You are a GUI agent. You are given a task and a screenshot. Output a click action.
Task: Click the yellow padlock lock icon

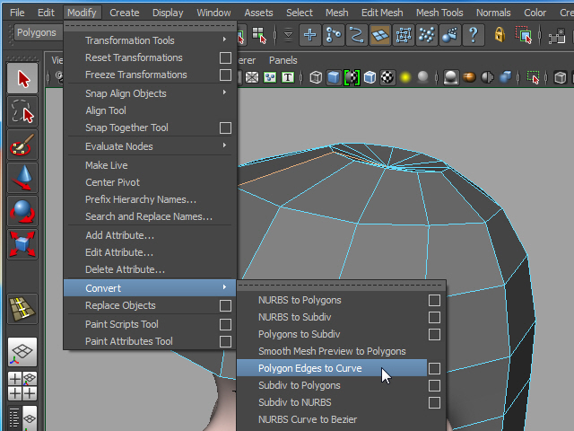tap(500, 35)
